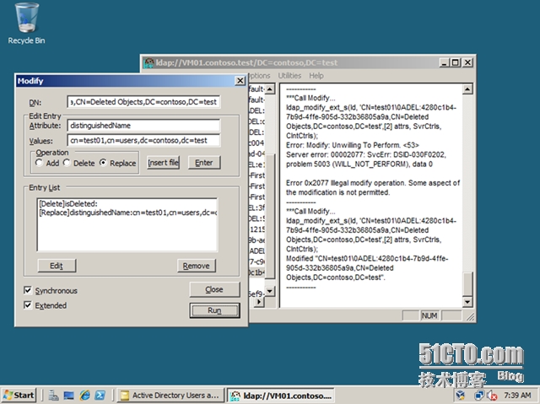
Task: Minimize the LDP window
Action: pos(445,62)
